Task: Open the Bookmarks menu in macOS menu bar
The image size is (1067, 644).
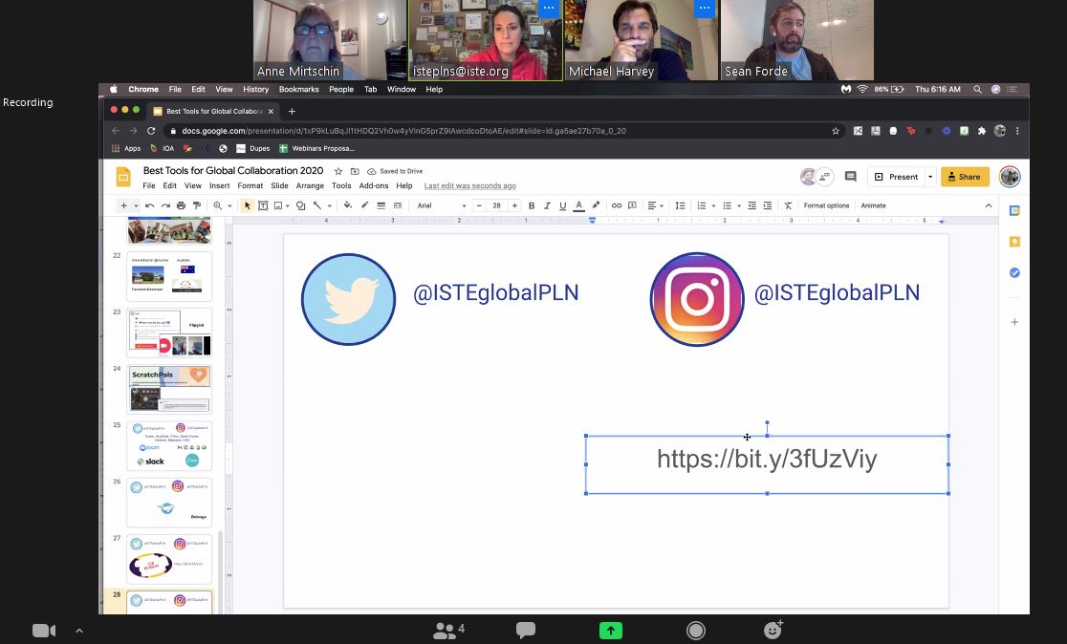Action: 298,89
